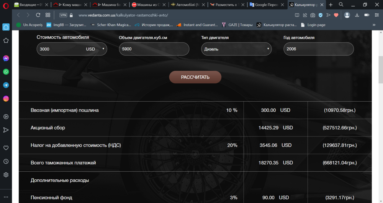The image size is (383, 203).
Task: Open the sidebar player icon
Action: pos(6,117)
